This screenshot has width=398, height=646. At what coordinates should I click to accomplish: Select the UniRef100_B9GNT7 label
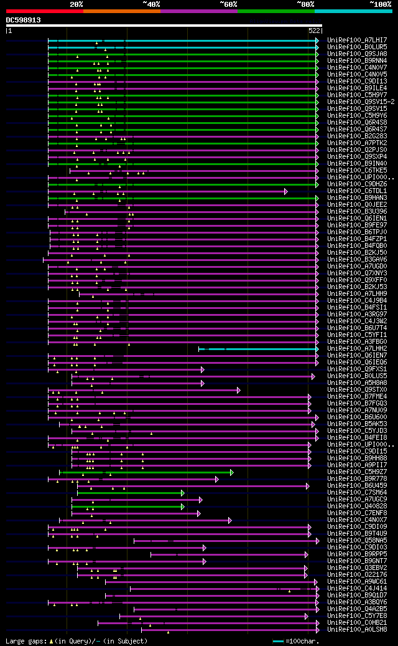coord(357,561)
